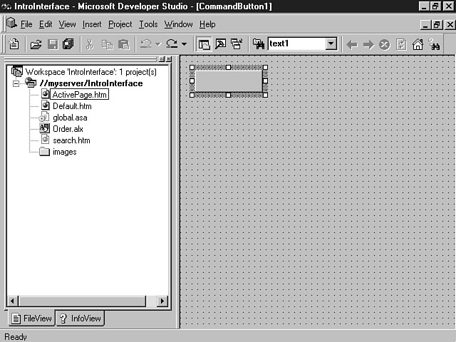Collapse the //myserver/IntroInterface project node
Image resolution: width=456 pixels, height=342 pixels.
click(17, 83)
